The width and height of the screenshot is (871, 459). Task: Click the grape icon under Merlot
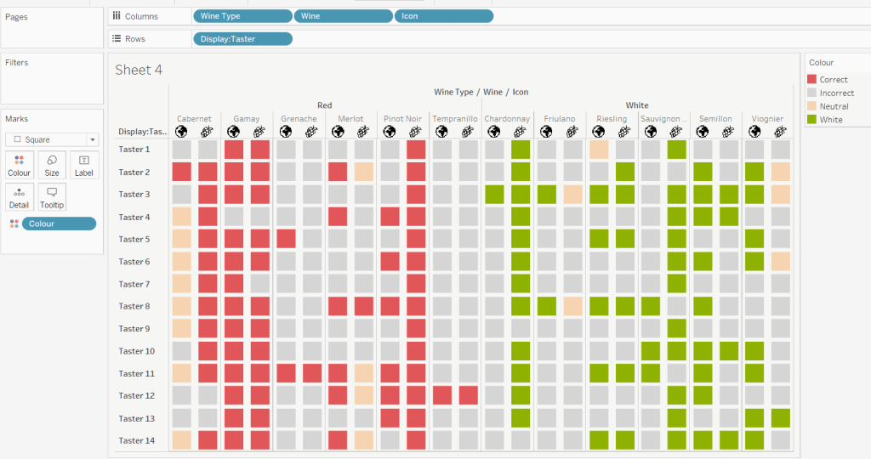click(x=364, y=132)
